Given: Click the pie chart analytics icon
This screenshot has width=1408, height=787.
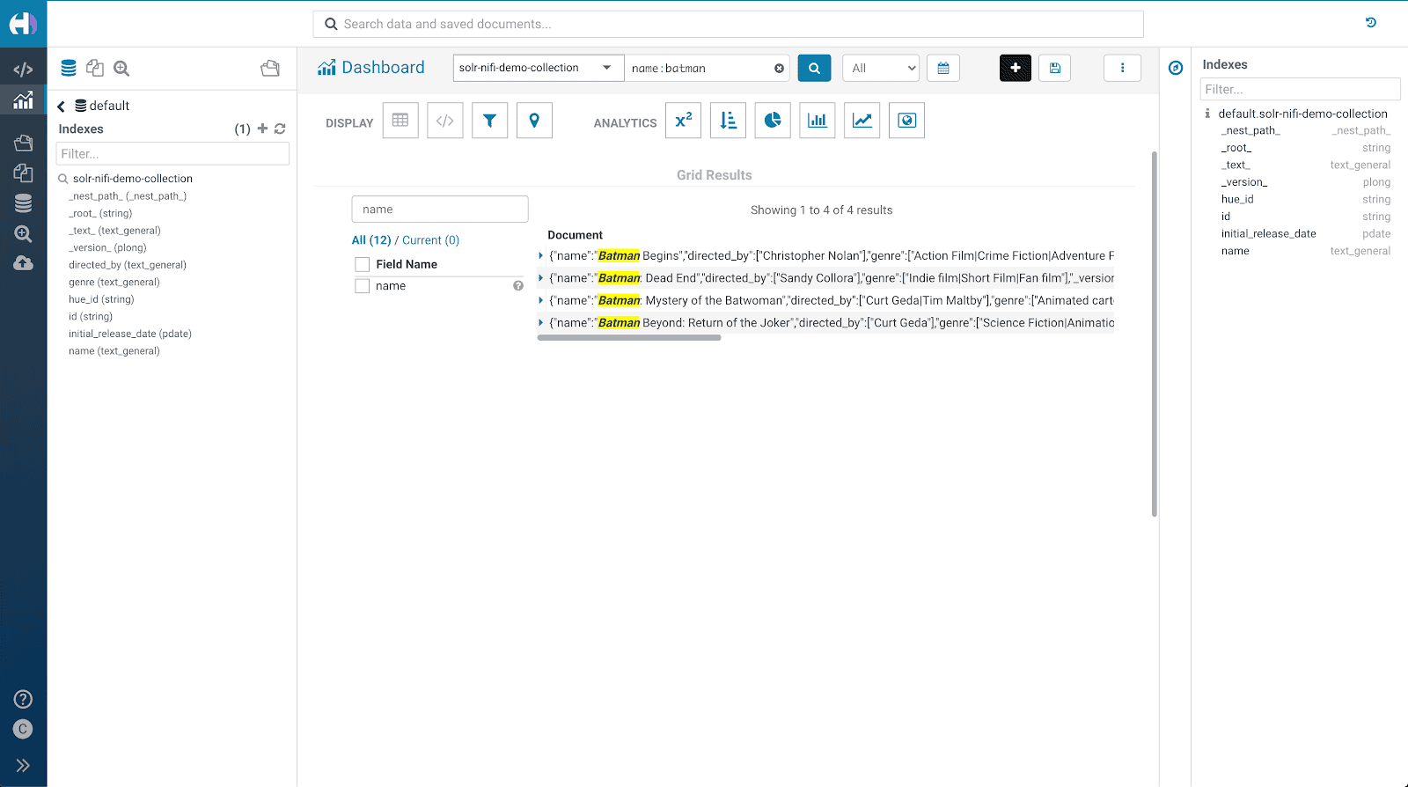Looking at the screenshot, I should 772,121.
